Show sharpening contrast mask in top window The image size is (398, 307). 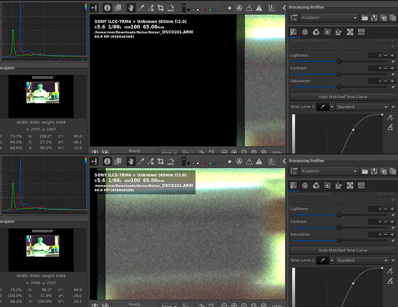pos(239,8)
